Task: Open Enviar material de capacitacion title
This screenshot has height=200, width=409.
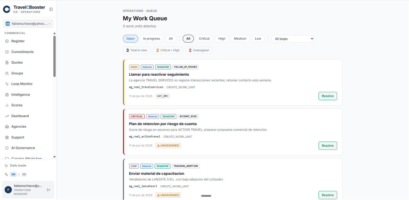Action: tap(156, 173)
